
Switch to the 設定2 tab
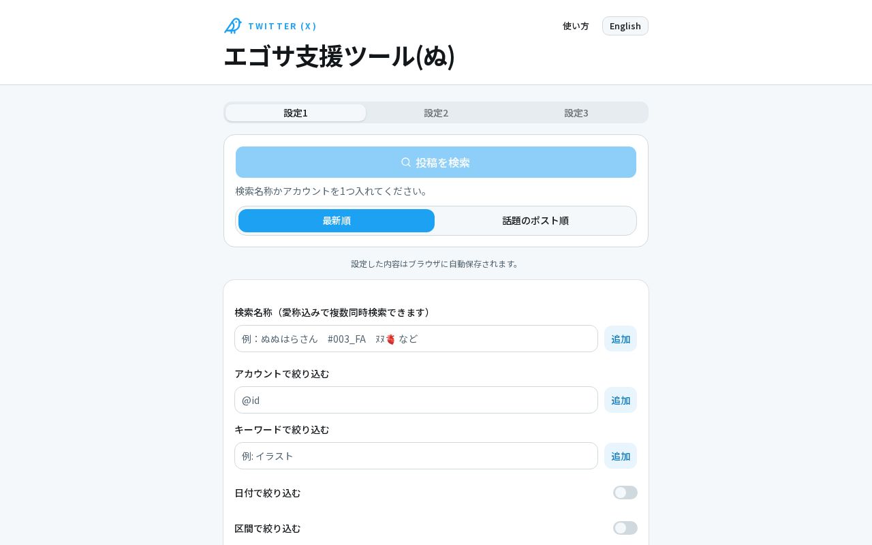(x=436, y=112)
